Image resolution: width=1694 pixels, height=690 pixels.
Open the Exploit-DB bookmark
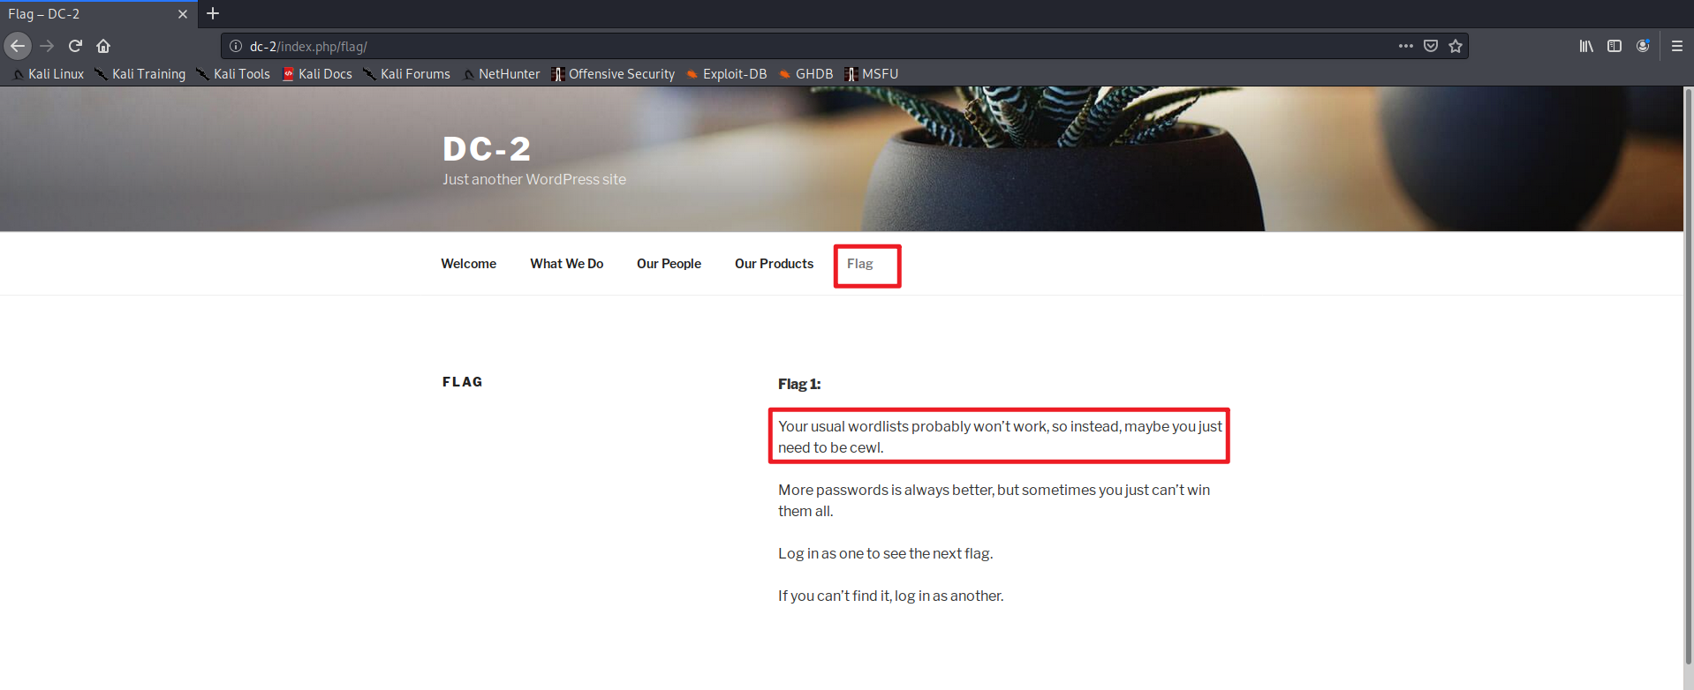(x=726, y=74)
